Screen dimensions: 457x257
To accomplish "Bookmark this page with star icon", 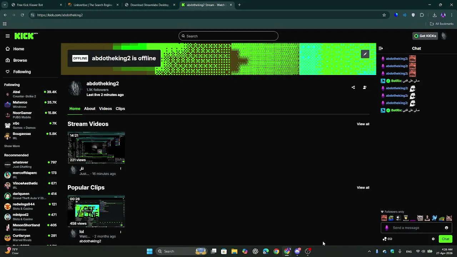I will point(384,15).
